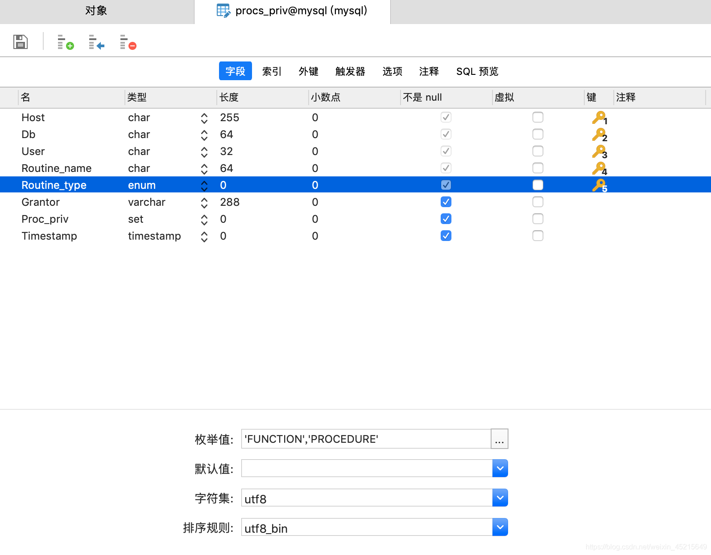The image size is (711, 555).
Task: Open type stepper for Routine_type enum
Action: pos(204,186)
